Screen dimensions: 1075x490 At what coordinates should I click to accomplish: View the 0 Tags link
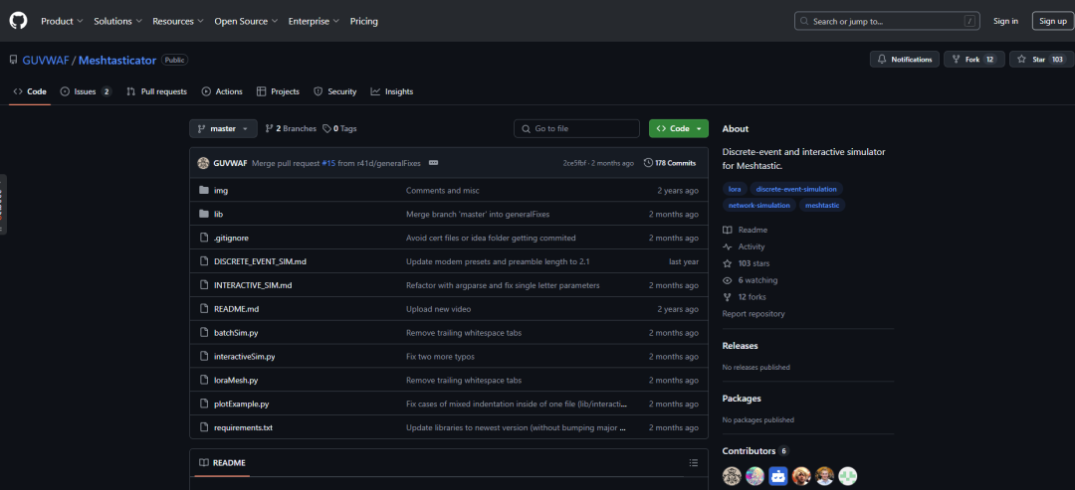pos(340,128)
